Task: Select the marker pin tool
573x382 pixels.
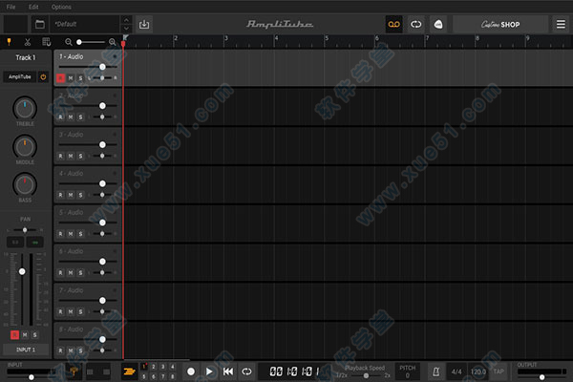Action: coord(10,42)
